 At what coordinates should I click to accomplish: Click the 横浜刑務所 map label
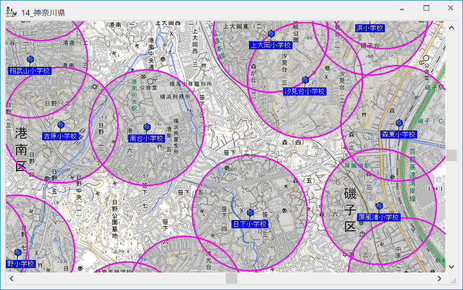175,96
